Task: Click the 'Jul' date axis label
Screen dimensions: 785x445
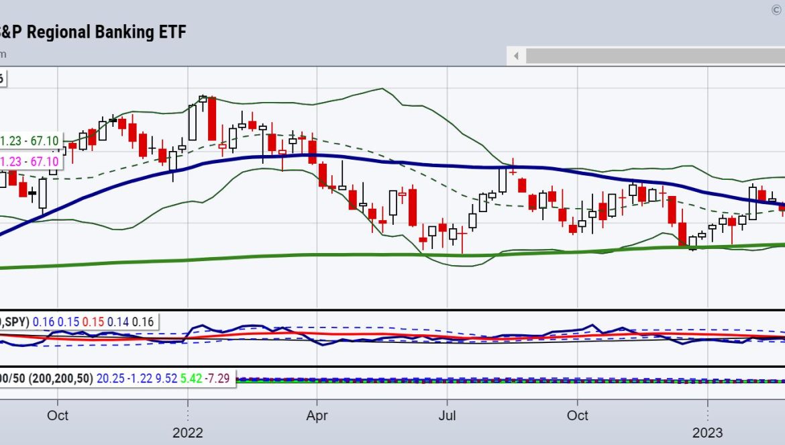Action: pos(447,415)
